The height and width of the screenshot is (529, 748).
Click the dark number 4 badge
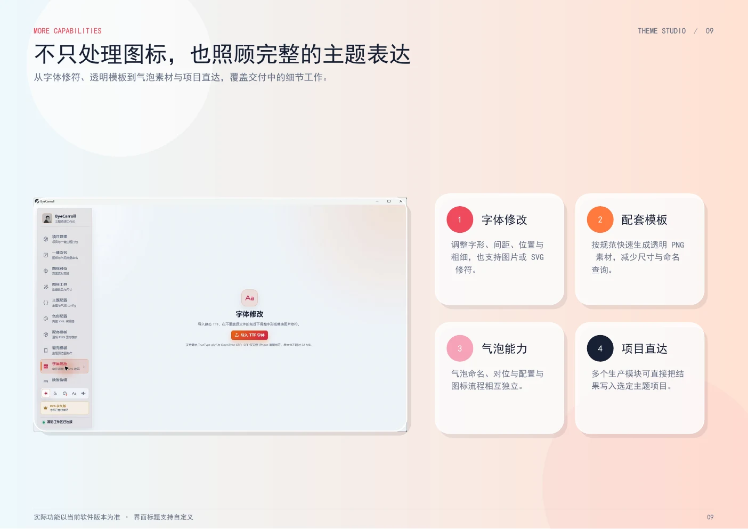pos(600,348)
